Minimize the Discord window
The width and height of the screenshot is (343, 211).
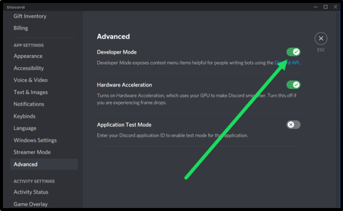tap(316, 7)
